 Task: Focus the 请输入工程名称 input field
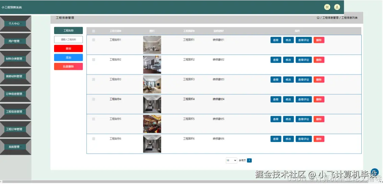pyautogui.click(x=68, y=39)
